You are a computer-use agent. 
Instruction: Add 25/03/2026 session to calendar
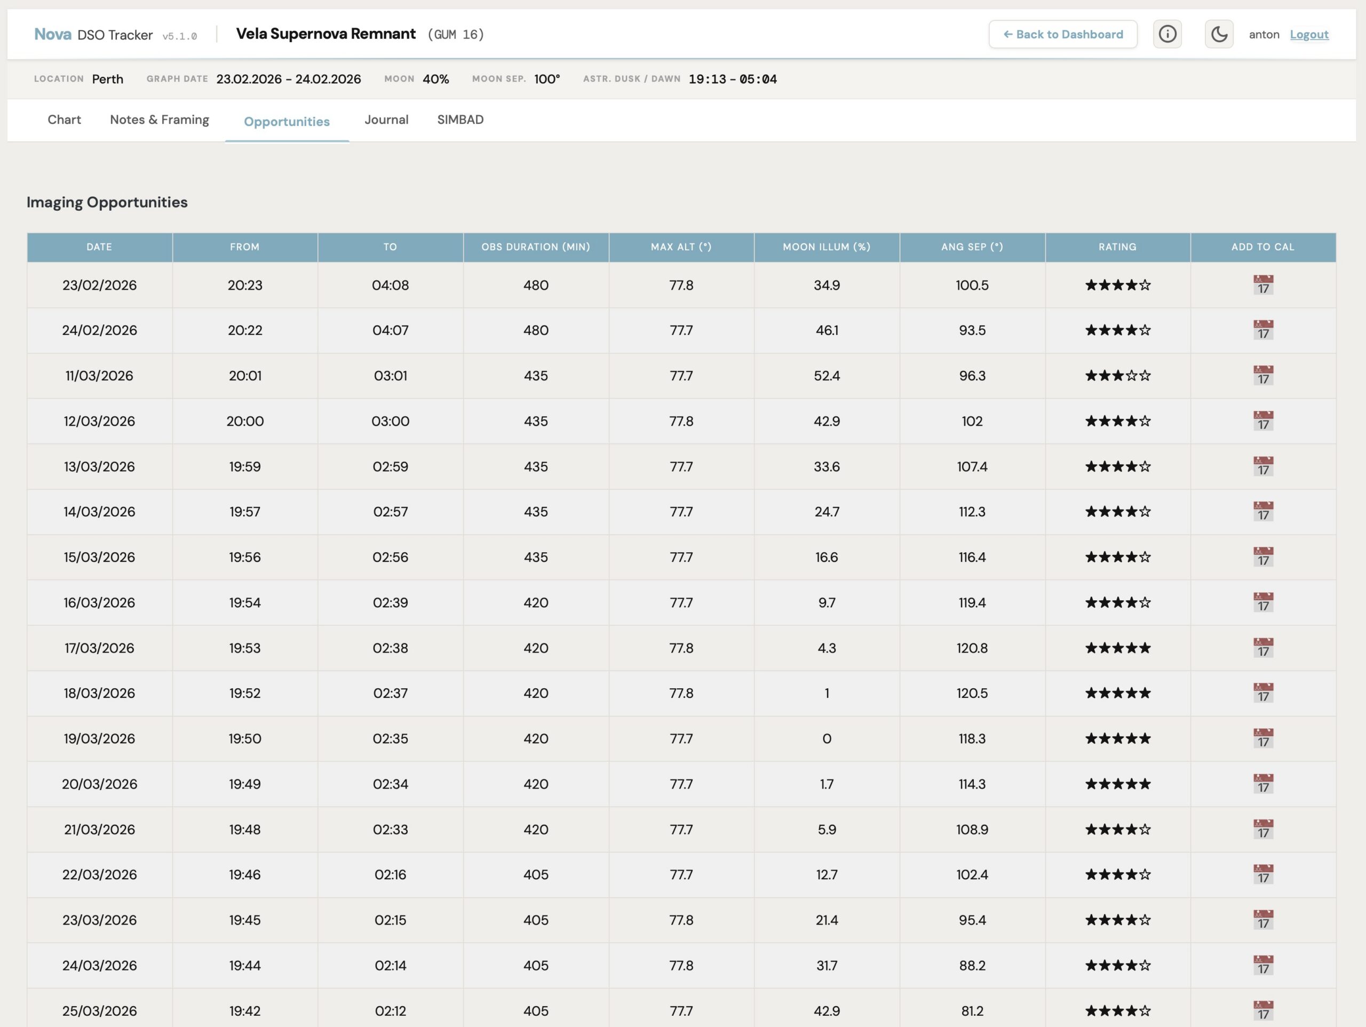[x=1263, y=1010]
